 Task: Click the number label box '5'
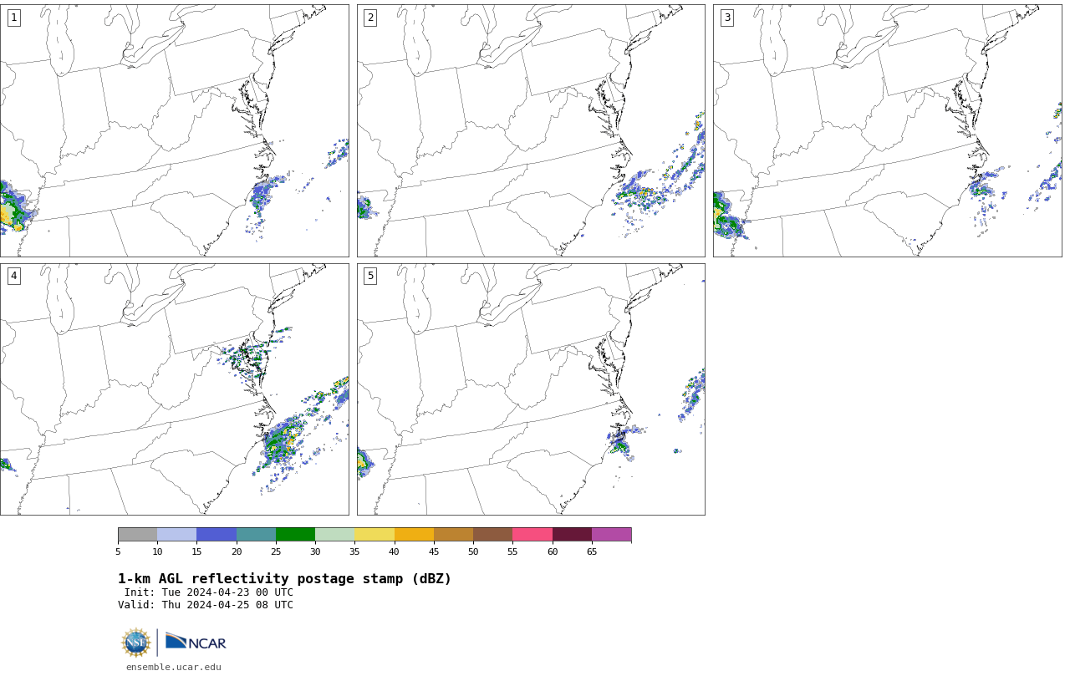tap(370, 276)
